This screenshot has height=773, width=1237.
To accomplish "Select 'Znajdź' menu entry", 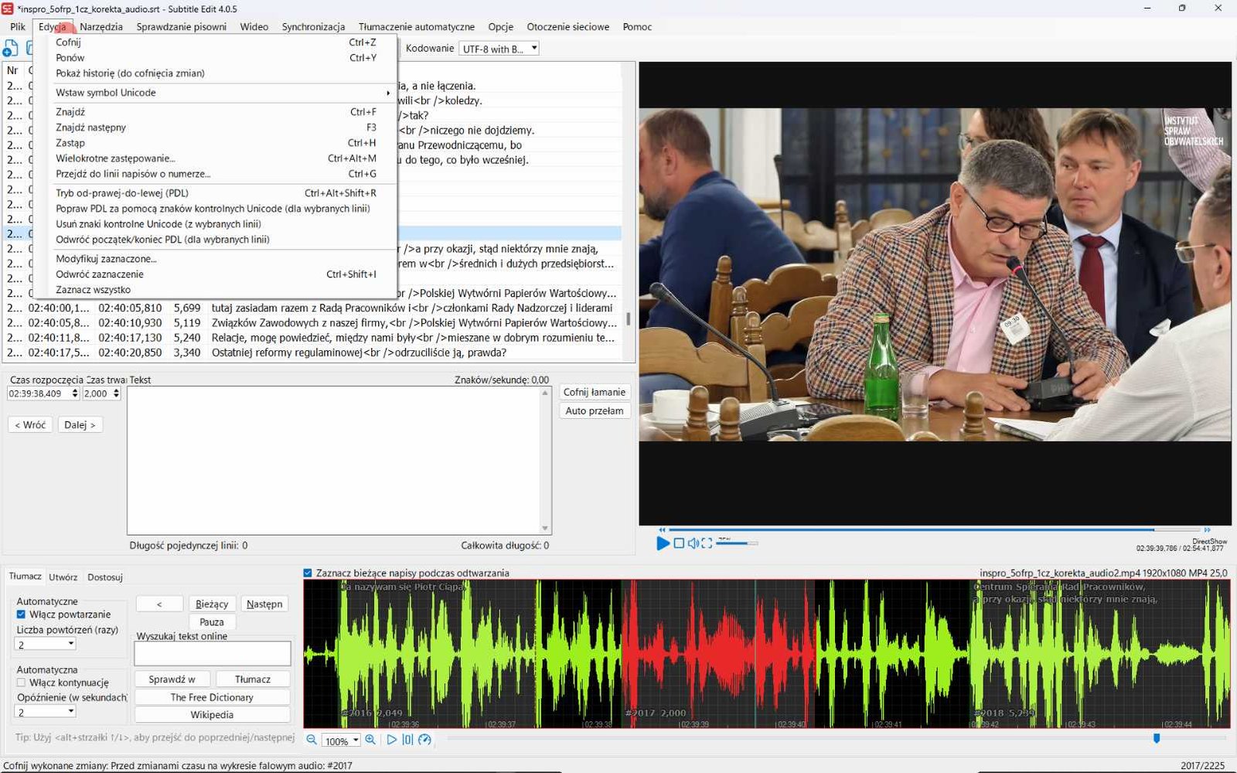I will (x=215, y=112).
